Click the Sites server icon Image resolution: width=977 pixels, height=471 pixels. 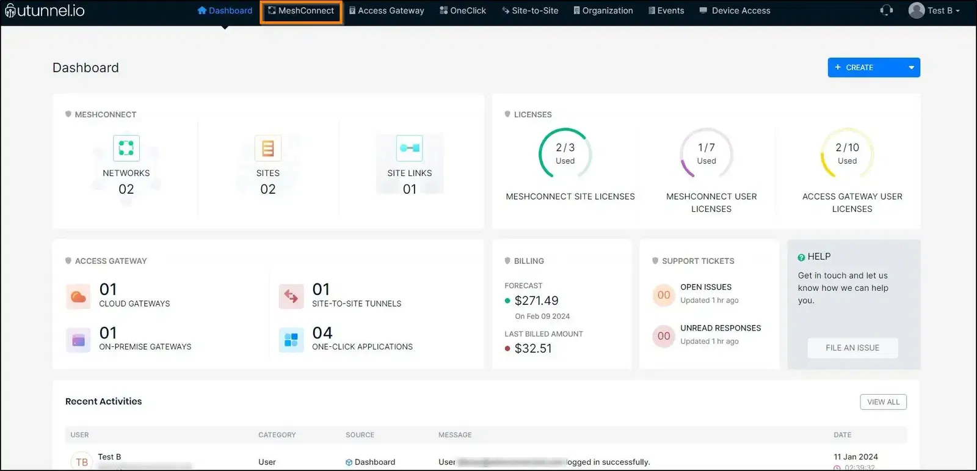click(268, 148)
